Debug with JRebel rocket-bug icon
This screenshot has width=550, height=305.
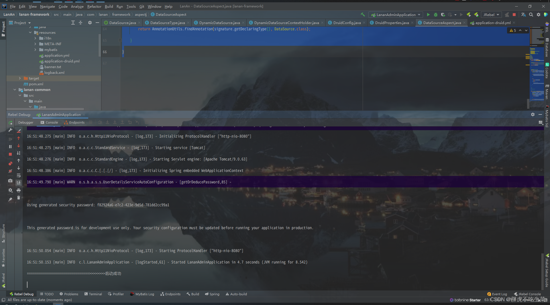476,15
